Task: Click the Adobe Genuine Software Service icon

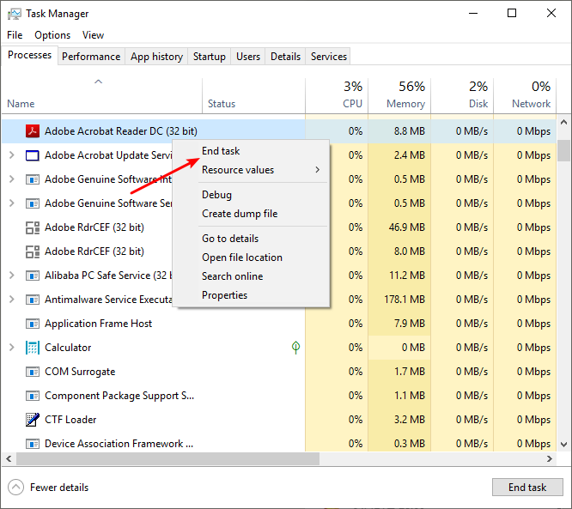Action: pyautogui.click(x=33, y=203)
